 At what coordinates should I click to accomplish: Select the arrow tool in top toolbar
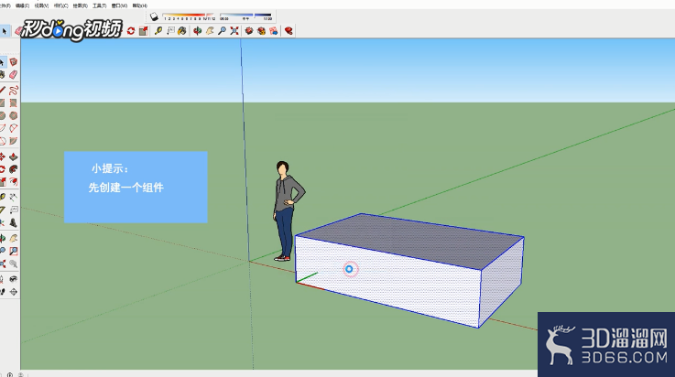click(5, 31)
